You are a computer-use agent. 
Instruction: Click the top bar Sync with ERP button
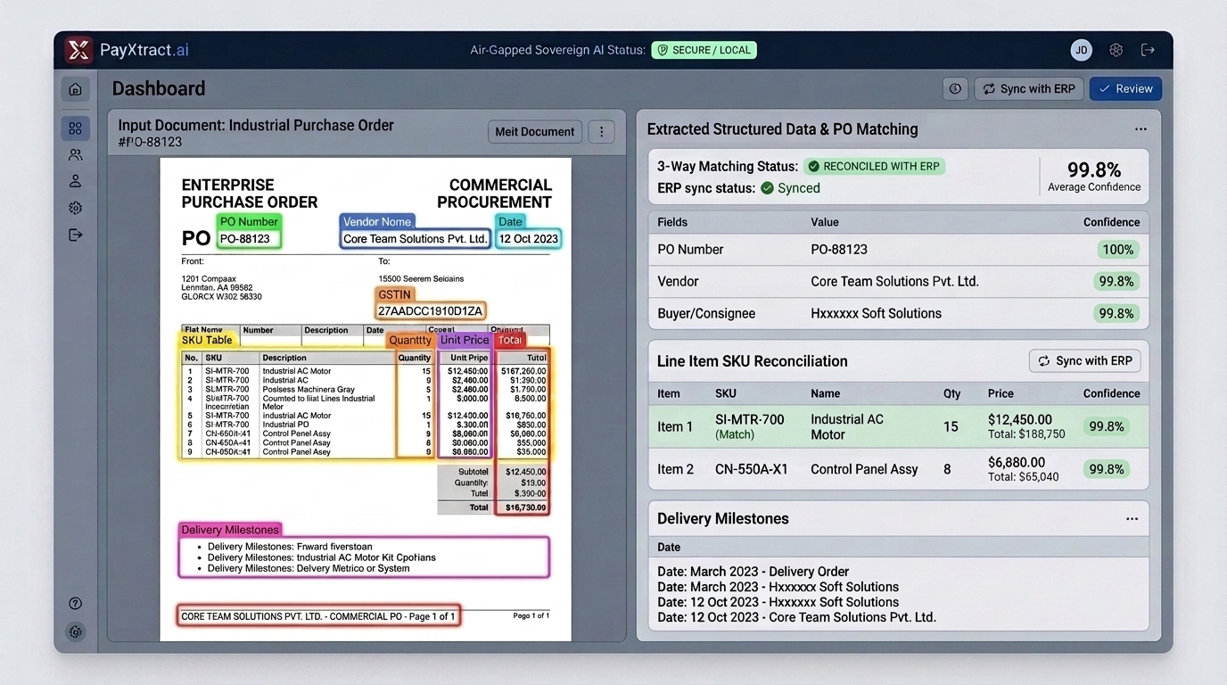coord(1029,88)
